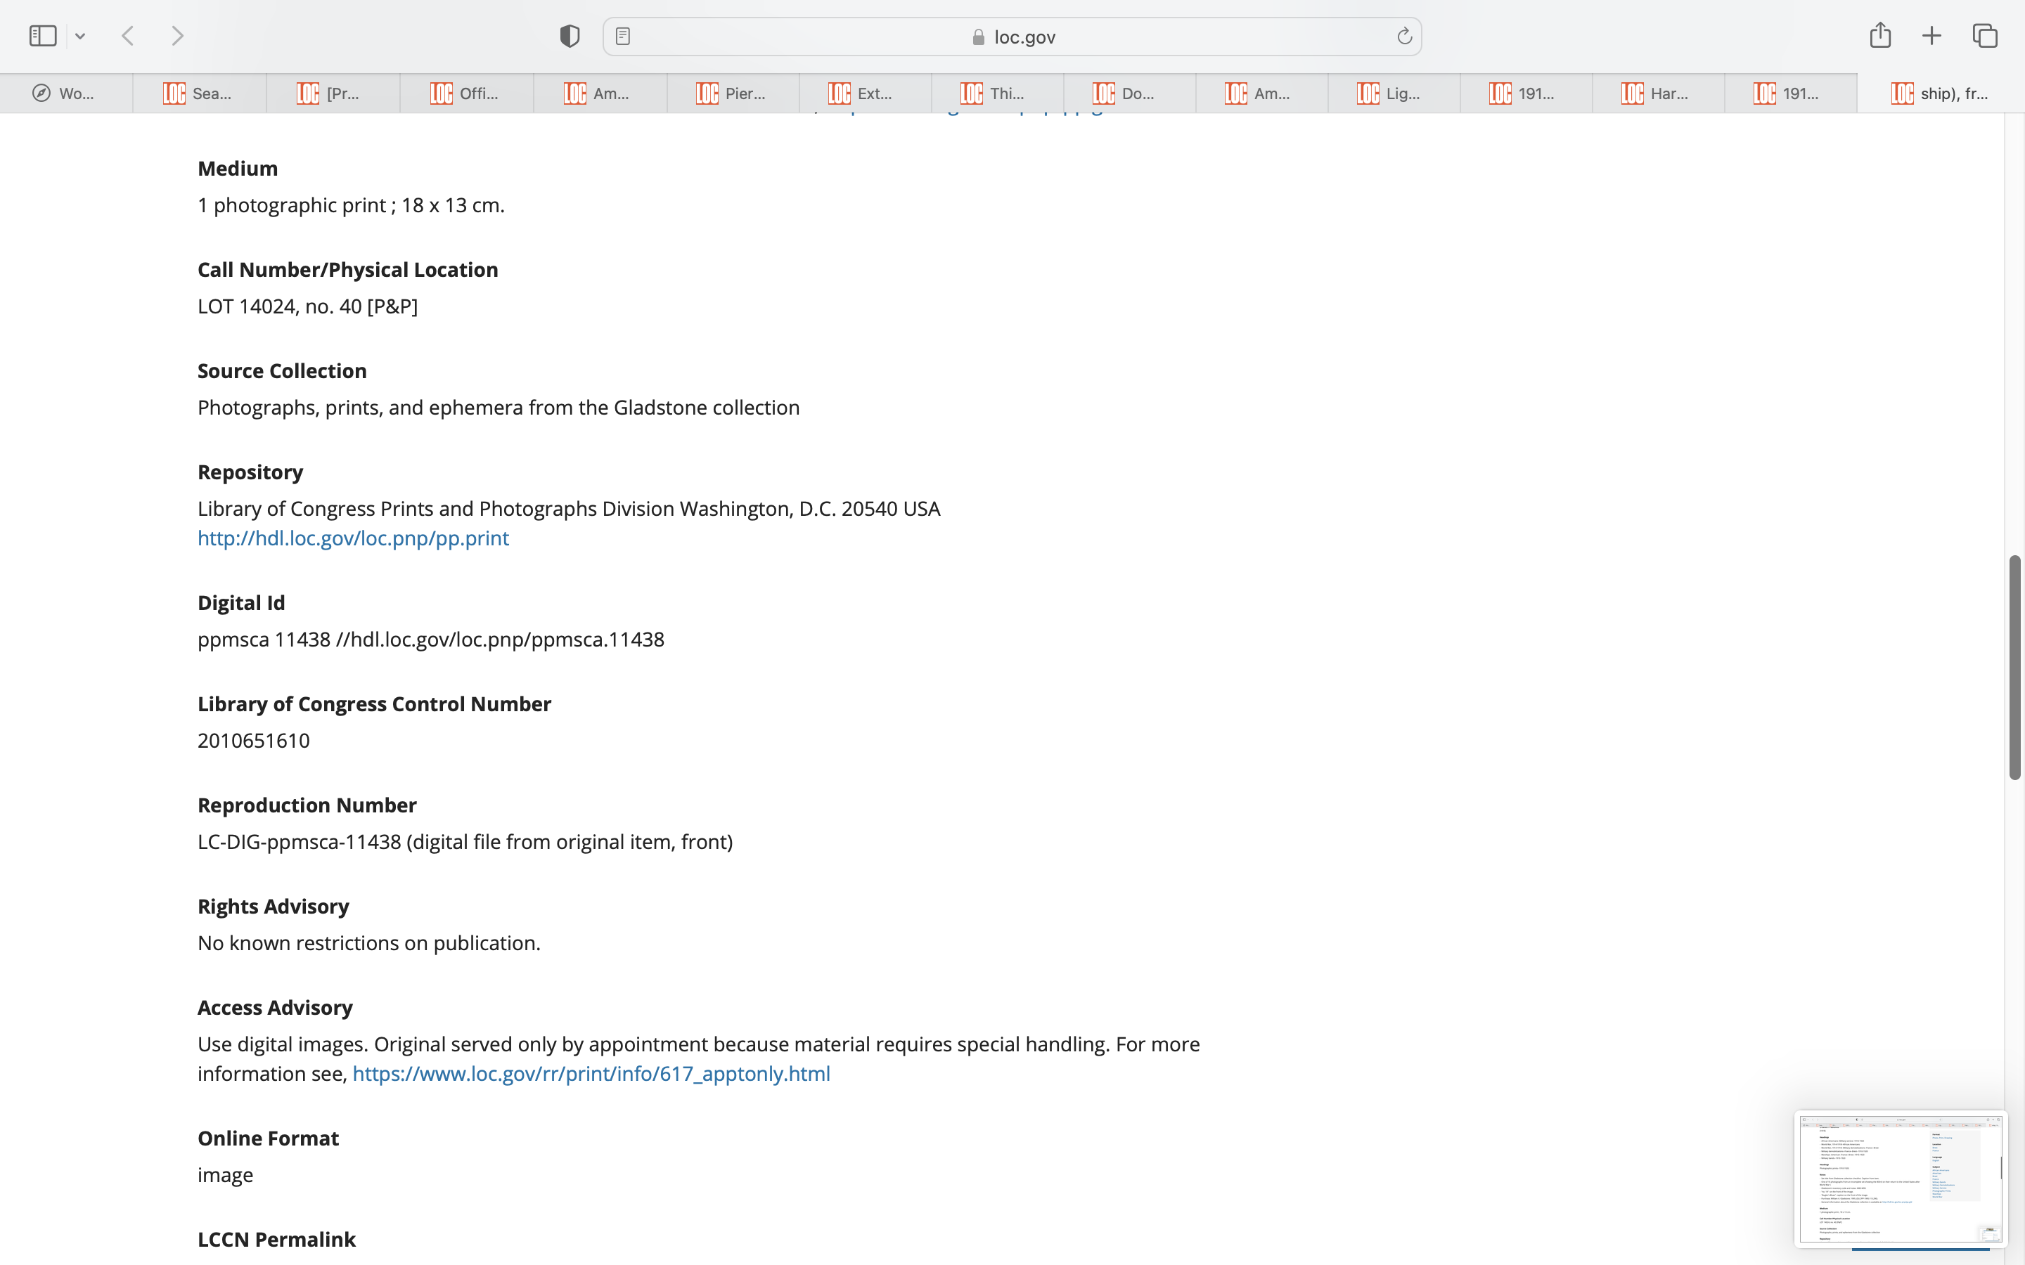
Task: Click the loc.gov address field
Action: pyautogui.click(x=1012, y=37)
